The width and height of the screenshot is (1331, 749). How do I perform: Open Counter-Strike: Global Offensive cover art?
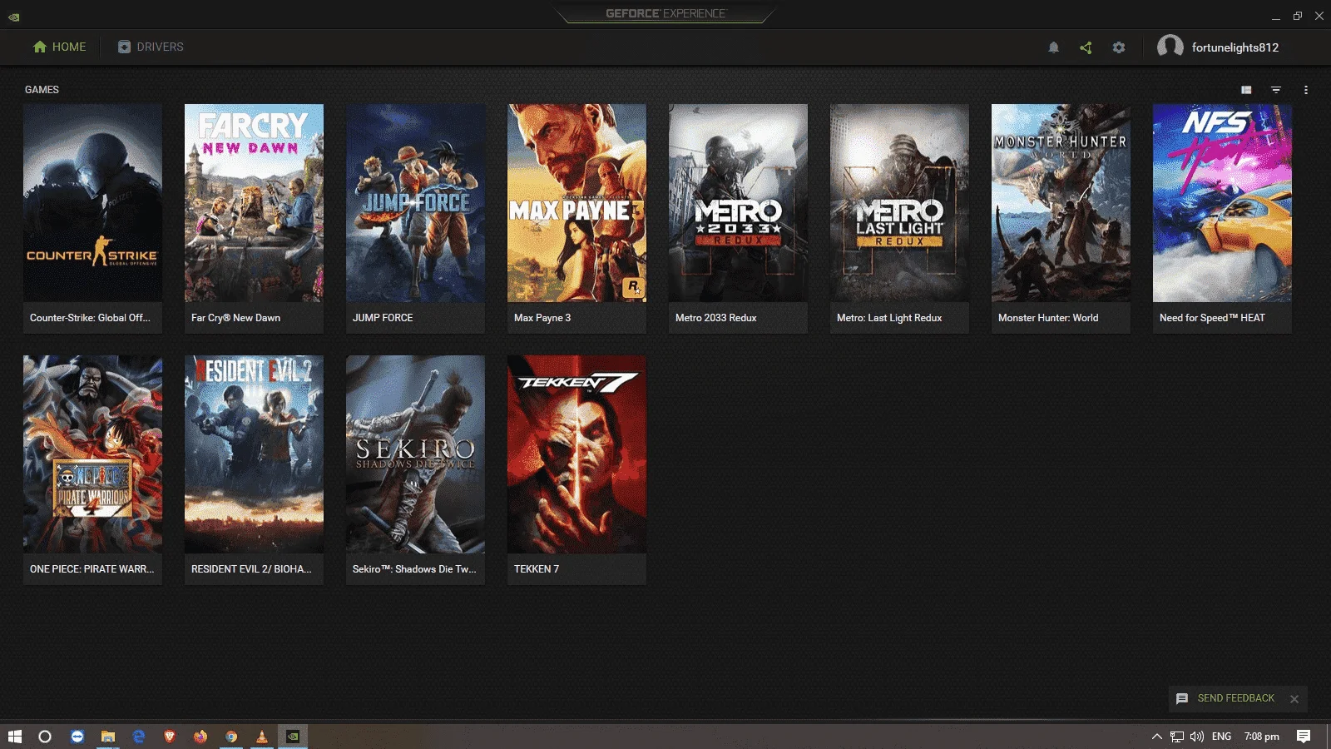(92, 202)
